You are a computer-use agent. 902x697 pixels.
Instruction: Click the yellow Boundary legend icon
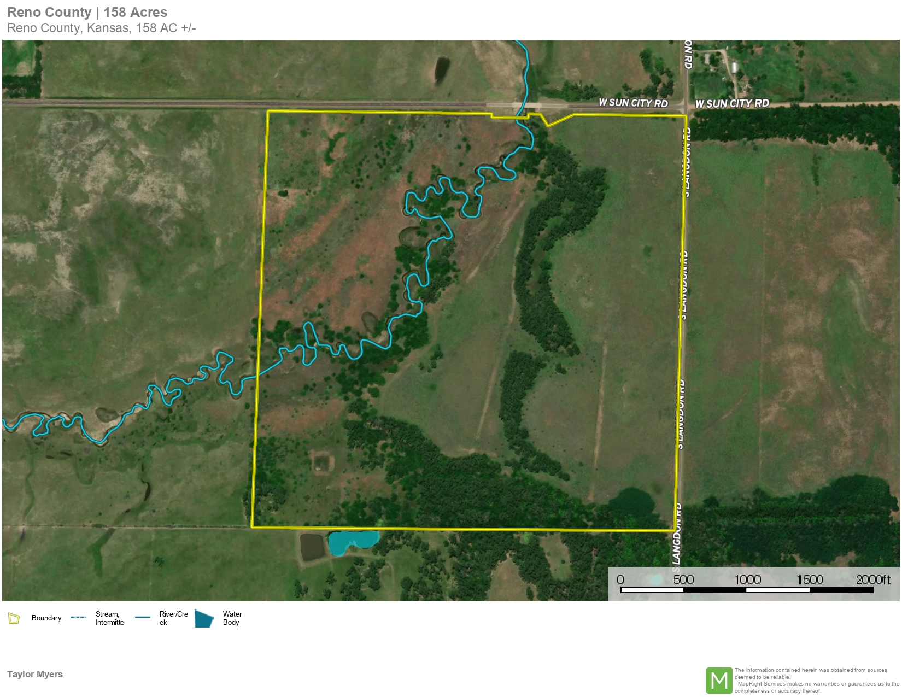(x=14, y=618)
